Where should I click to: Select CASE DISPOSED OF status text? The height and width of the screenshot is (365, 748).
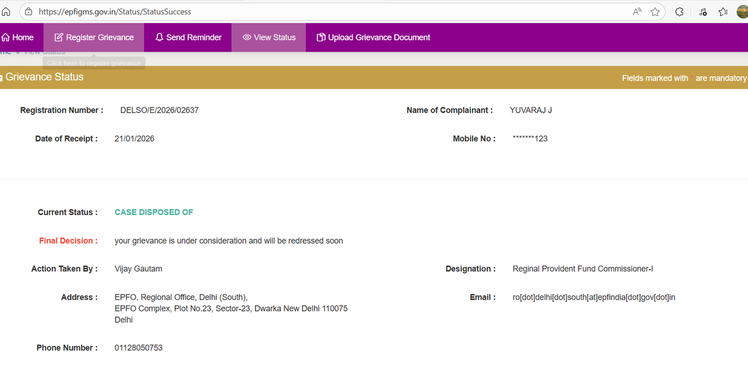(x=154, y=212)
